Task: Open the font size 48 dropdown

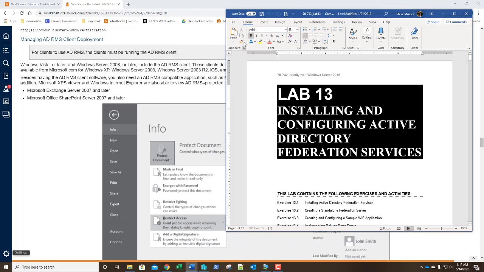Action: [296, 29]
